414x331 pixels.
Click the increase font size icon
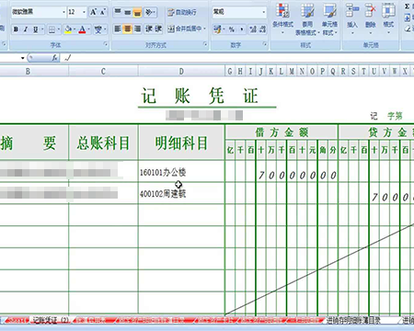(93, 12)
